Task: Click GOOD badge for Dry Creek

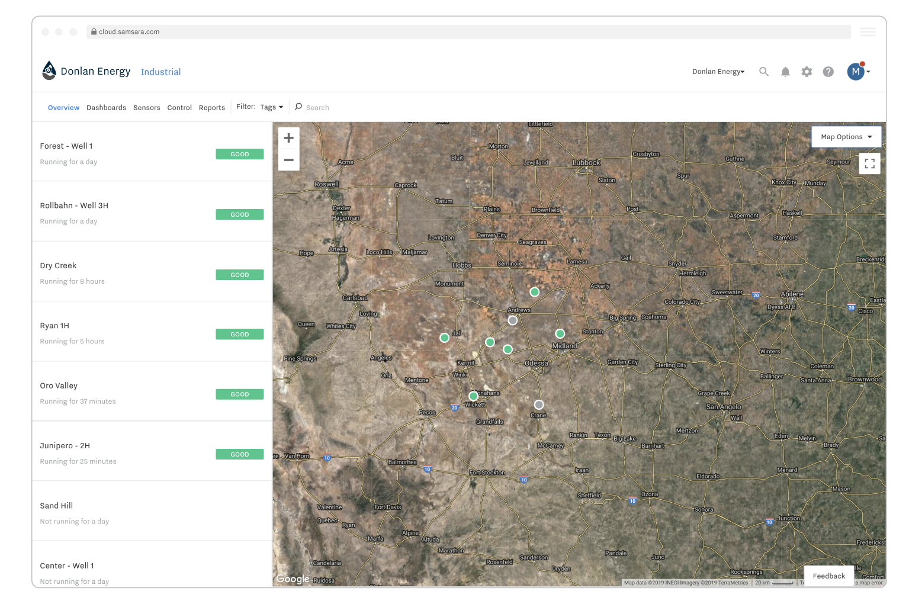Action: 240,275
